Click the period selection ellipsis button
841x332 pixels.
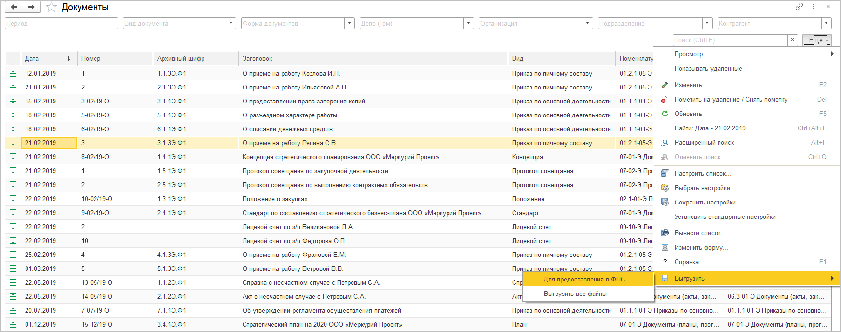(x=113, y=23)
